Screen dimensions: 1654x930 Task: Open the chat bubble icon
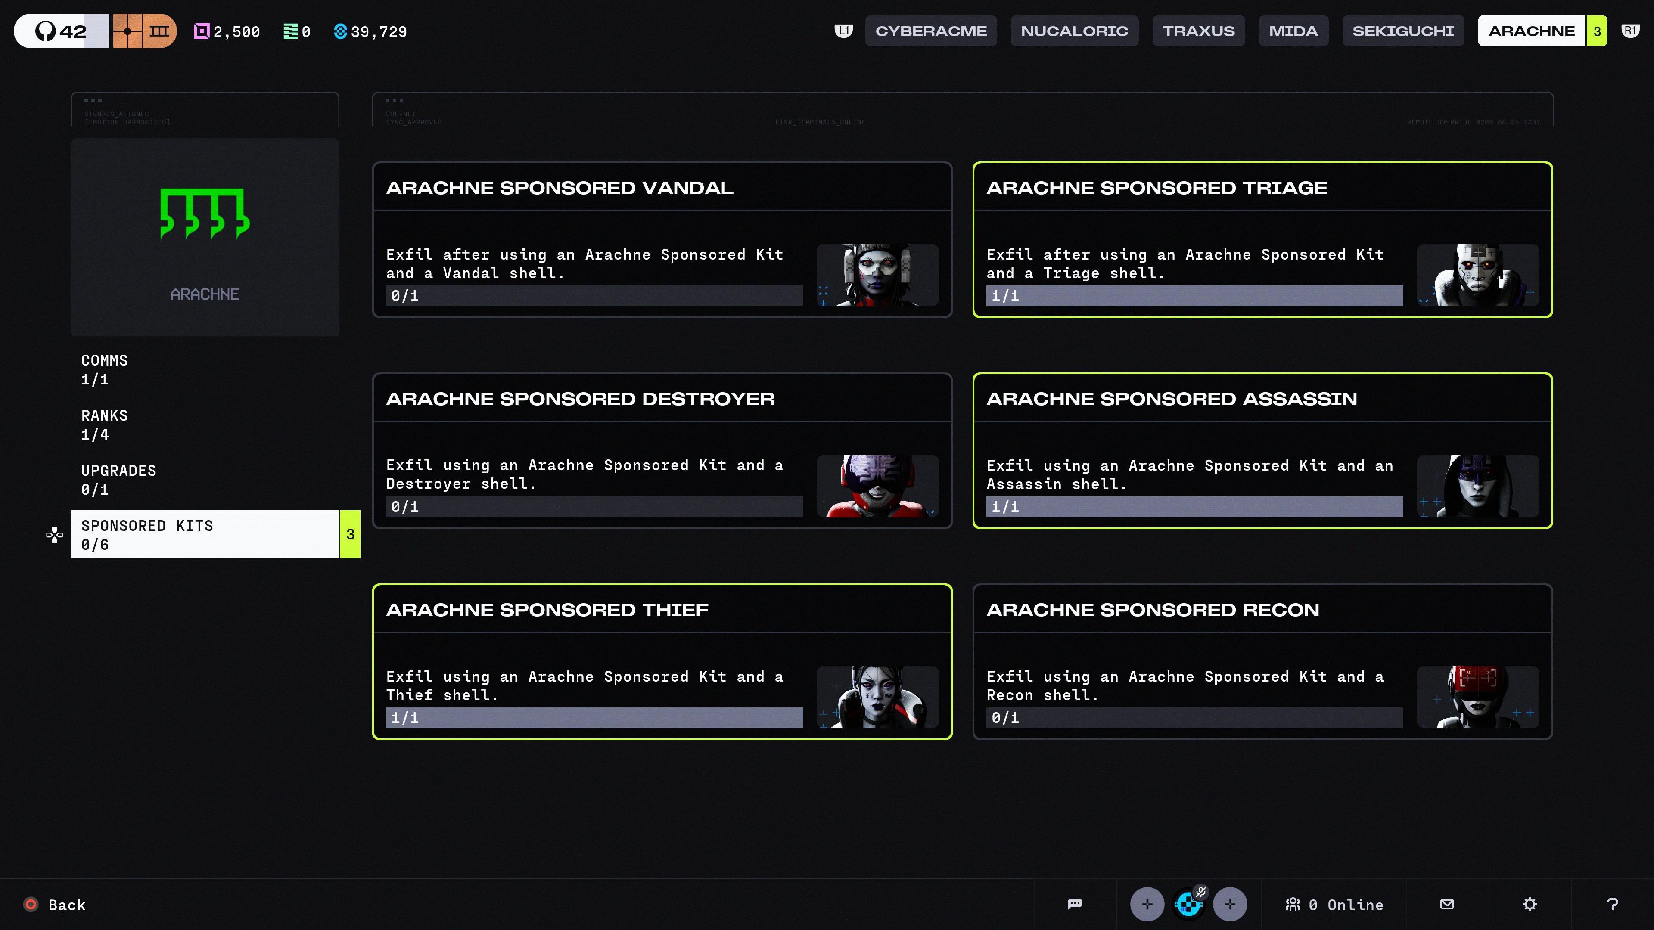[x=1075, y=904]
